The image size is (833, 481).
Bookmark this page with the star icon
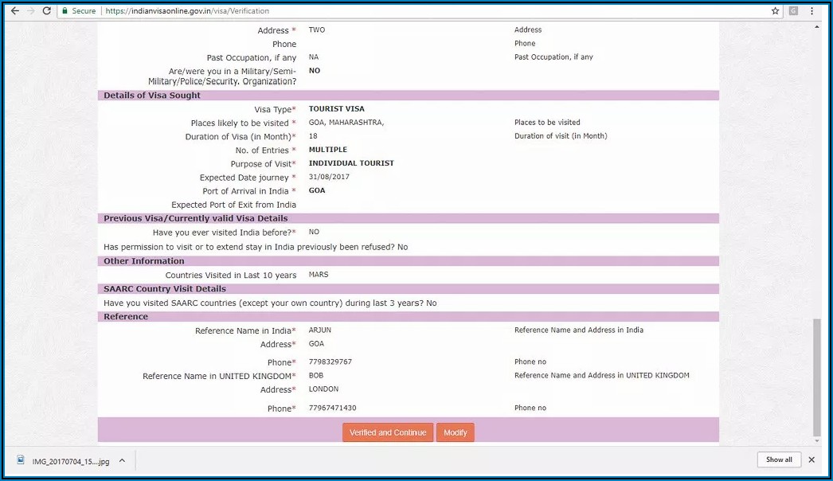(x=775, y=11)
